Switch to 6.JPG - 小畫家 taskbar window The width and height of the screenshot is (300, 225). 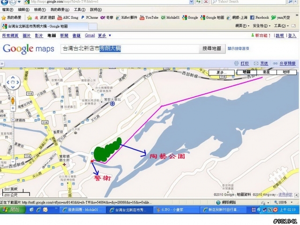pyautogui.click(x=176, y=210)
